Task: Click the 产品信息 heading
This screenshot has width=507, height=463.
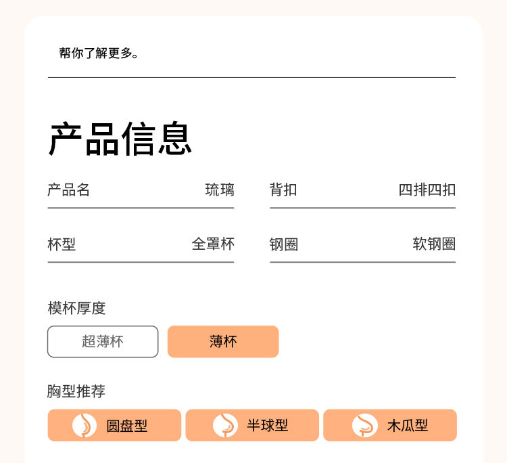Action: coord(121,139)
